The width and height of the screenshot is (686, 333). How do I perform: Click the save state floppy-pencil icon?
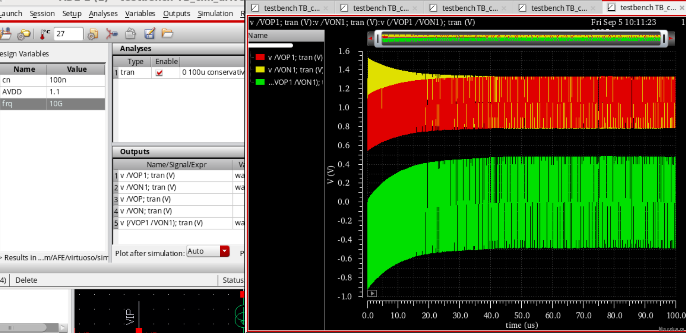149,34
